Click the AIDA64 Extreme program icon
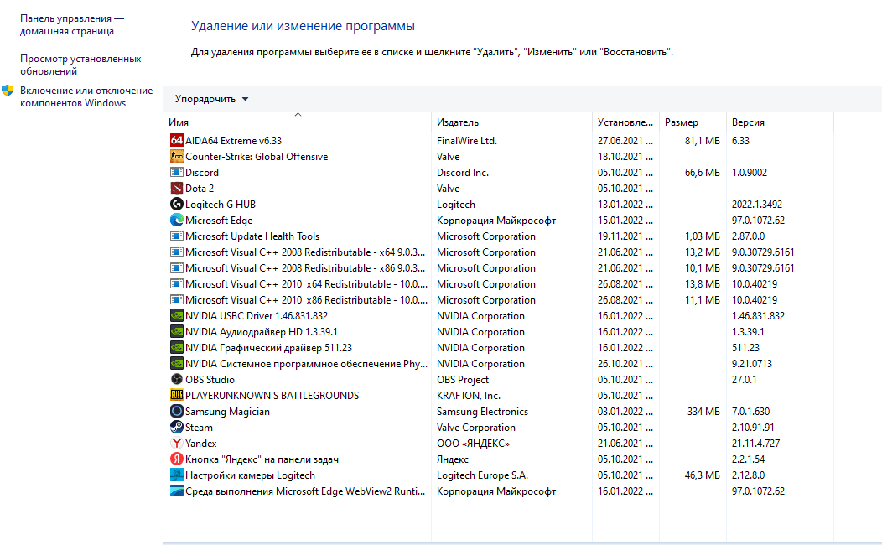 click(x=177, y=140)
